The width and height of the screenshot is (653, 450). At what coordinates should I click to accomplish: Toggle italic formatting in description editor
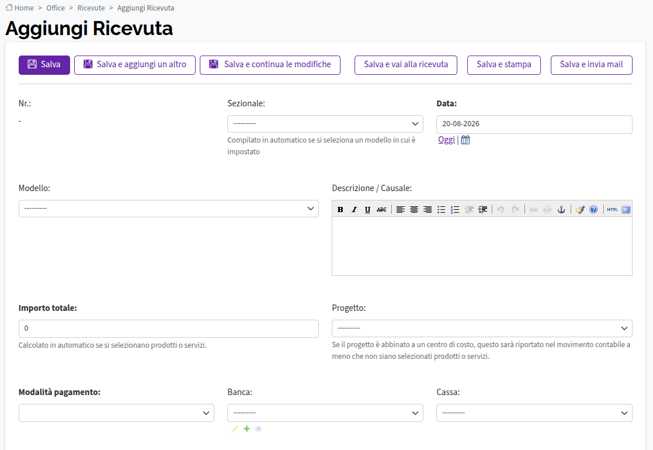coord(354,210)
